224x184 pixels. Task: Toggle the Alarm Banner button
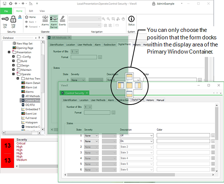click(x=54, y=20)
